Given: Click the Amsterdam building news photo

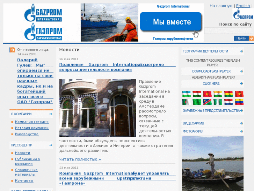Looking at the screenshot, I should click(97, 108).
